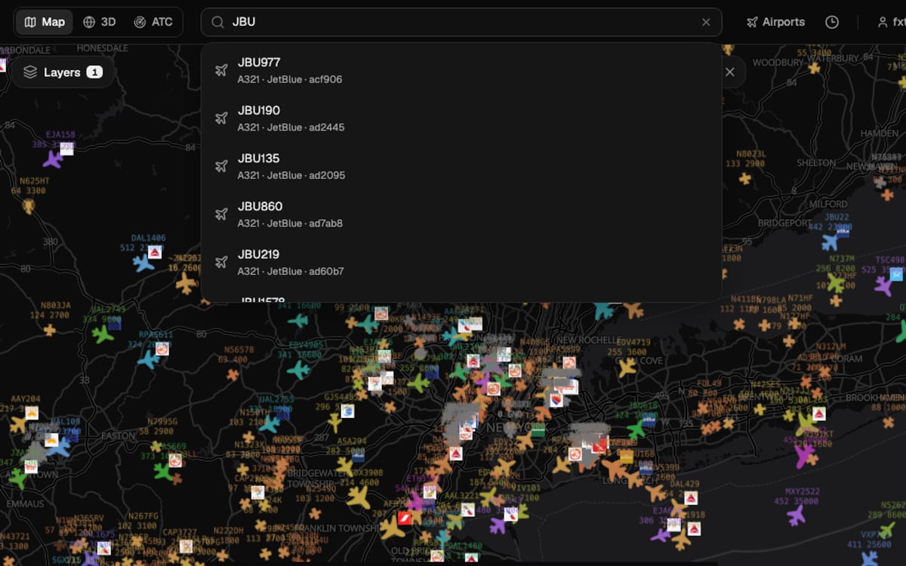Select the teal EDV4905 aircraft
Image resolution: width=906 pixels, height=566 pixels.
coord(299,371)
